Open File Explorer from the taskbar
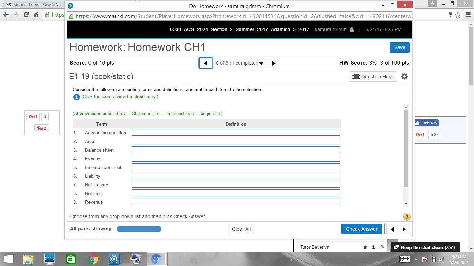The image size is (474, 266). click(x=28, y=259)
